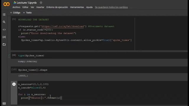Click the 'if (r.status_code!=200):' line
Screen dimensions: 189x106
[x=35, y=30]
